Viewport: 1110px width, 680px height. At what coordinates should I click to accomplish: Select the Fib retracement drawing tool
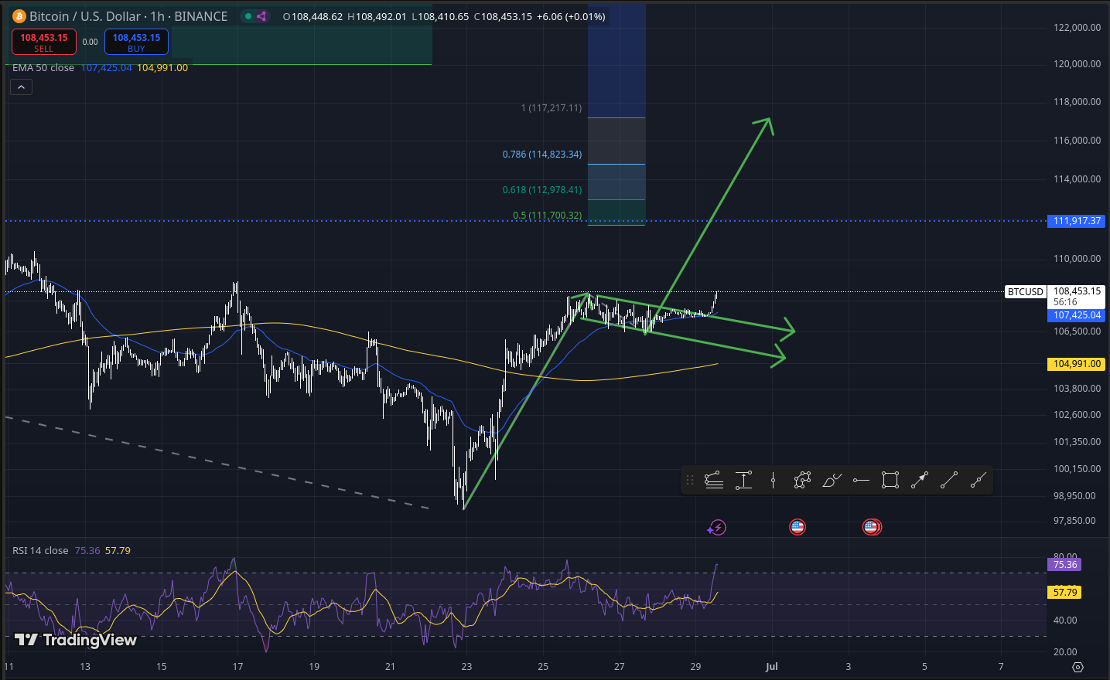pyautogui.click(x=714, y=481)
